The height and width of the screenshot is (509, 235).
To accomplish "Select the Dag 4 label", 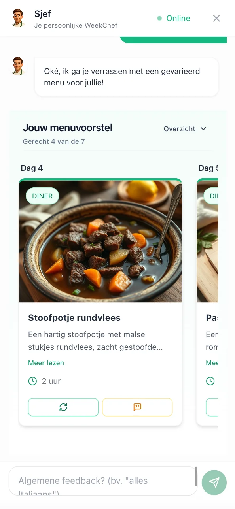I will 32,168.
